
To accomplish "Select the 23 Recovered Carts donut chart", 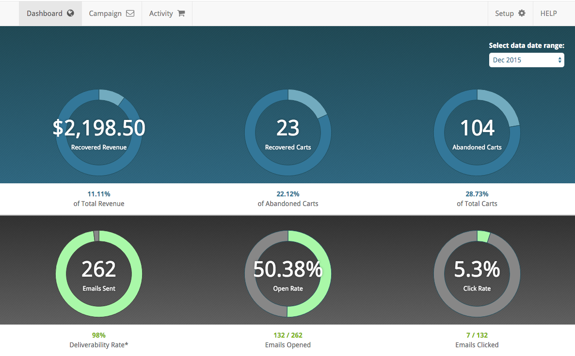I will (288, 133).
